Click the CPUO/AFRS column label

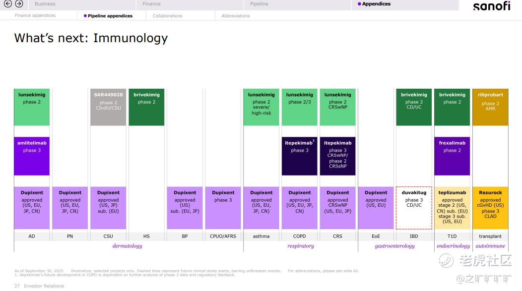click(x=223, y=236)
